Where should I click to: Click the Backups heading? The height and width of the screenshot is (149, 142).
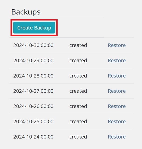tap(26, 12)
